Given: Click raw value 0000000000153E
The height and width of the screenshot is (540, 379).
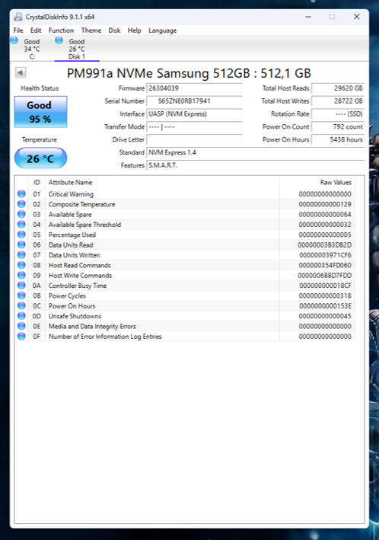Looking at the screenshot, I should (x=325, y=306).
